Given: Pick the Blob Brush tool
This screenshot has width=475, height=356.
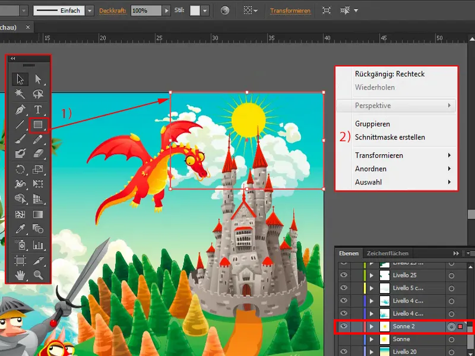Looking at the screenshot, I should pyautogui.click(x=20, y=154).
